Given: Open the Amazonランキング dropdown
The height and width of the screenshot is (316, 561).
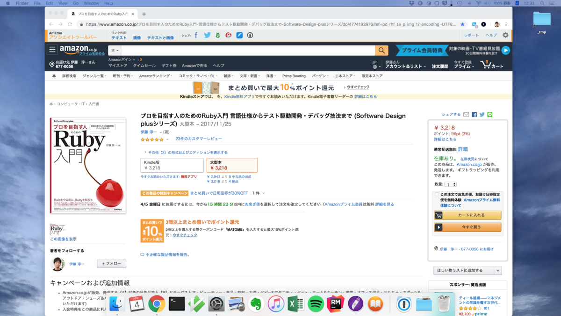Looking at the screenshot, I should tap(156, 76).
